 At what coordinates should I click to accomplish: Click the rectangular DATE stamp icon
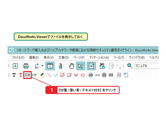pyautogui.click(x=111, y=75)
